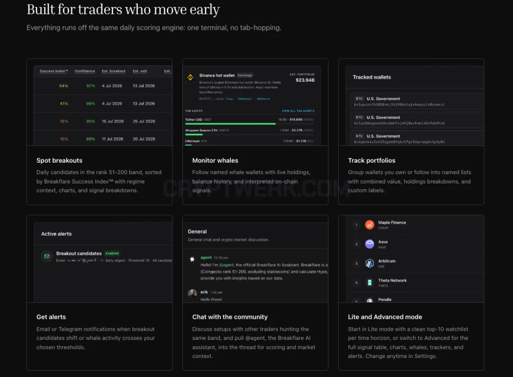
Task: Toggle the Enabled badge on Breakout candidates
Action: (112, 253)
